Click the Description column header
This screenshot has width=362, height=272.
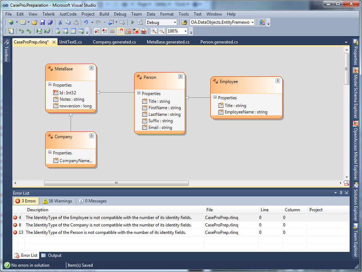point(38,210)
